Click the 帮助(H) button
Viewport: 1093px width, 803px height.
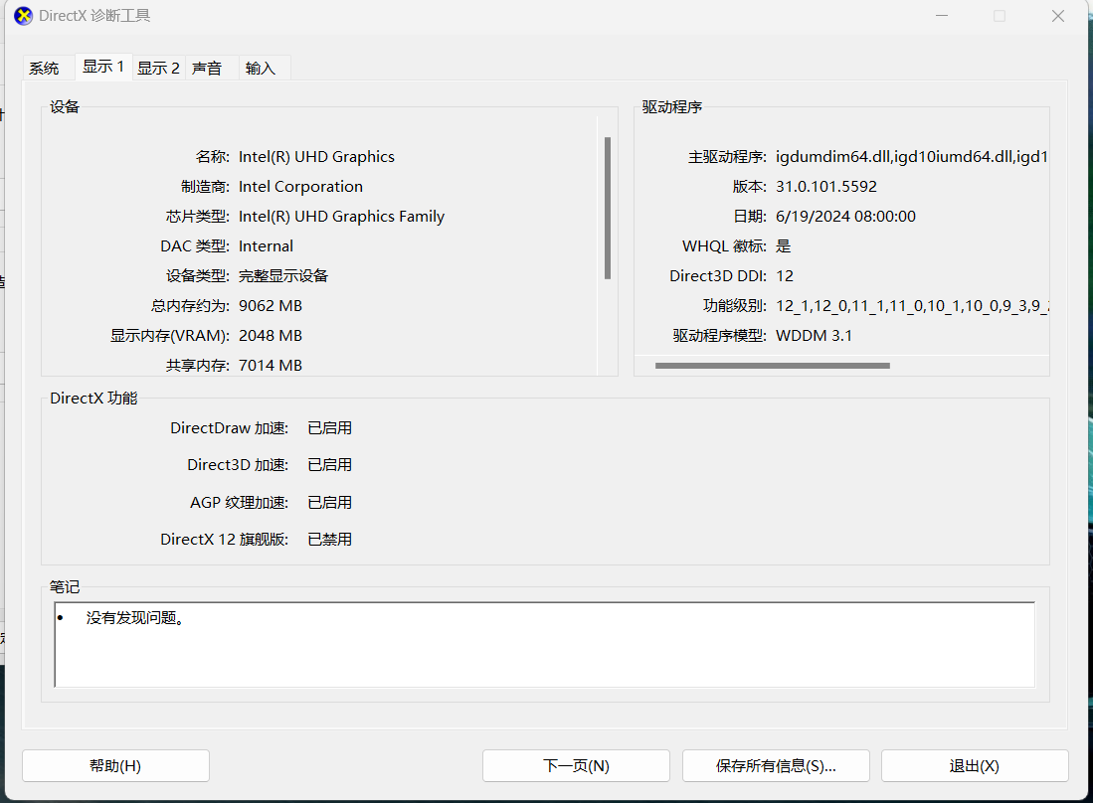pyautogui.click(x=115, y=765)
